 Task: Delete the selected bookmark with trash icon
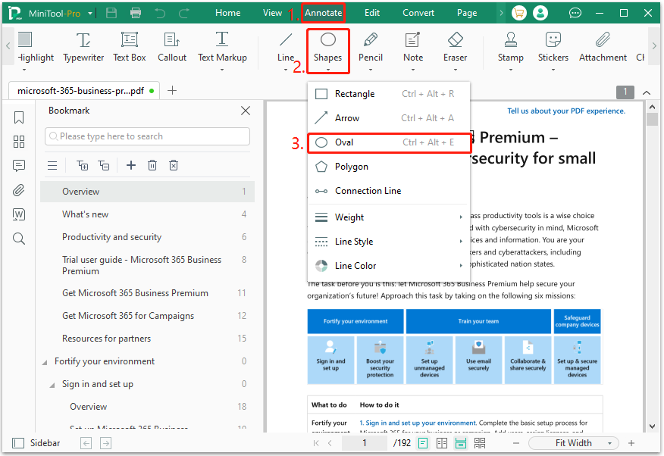(152, 165)
